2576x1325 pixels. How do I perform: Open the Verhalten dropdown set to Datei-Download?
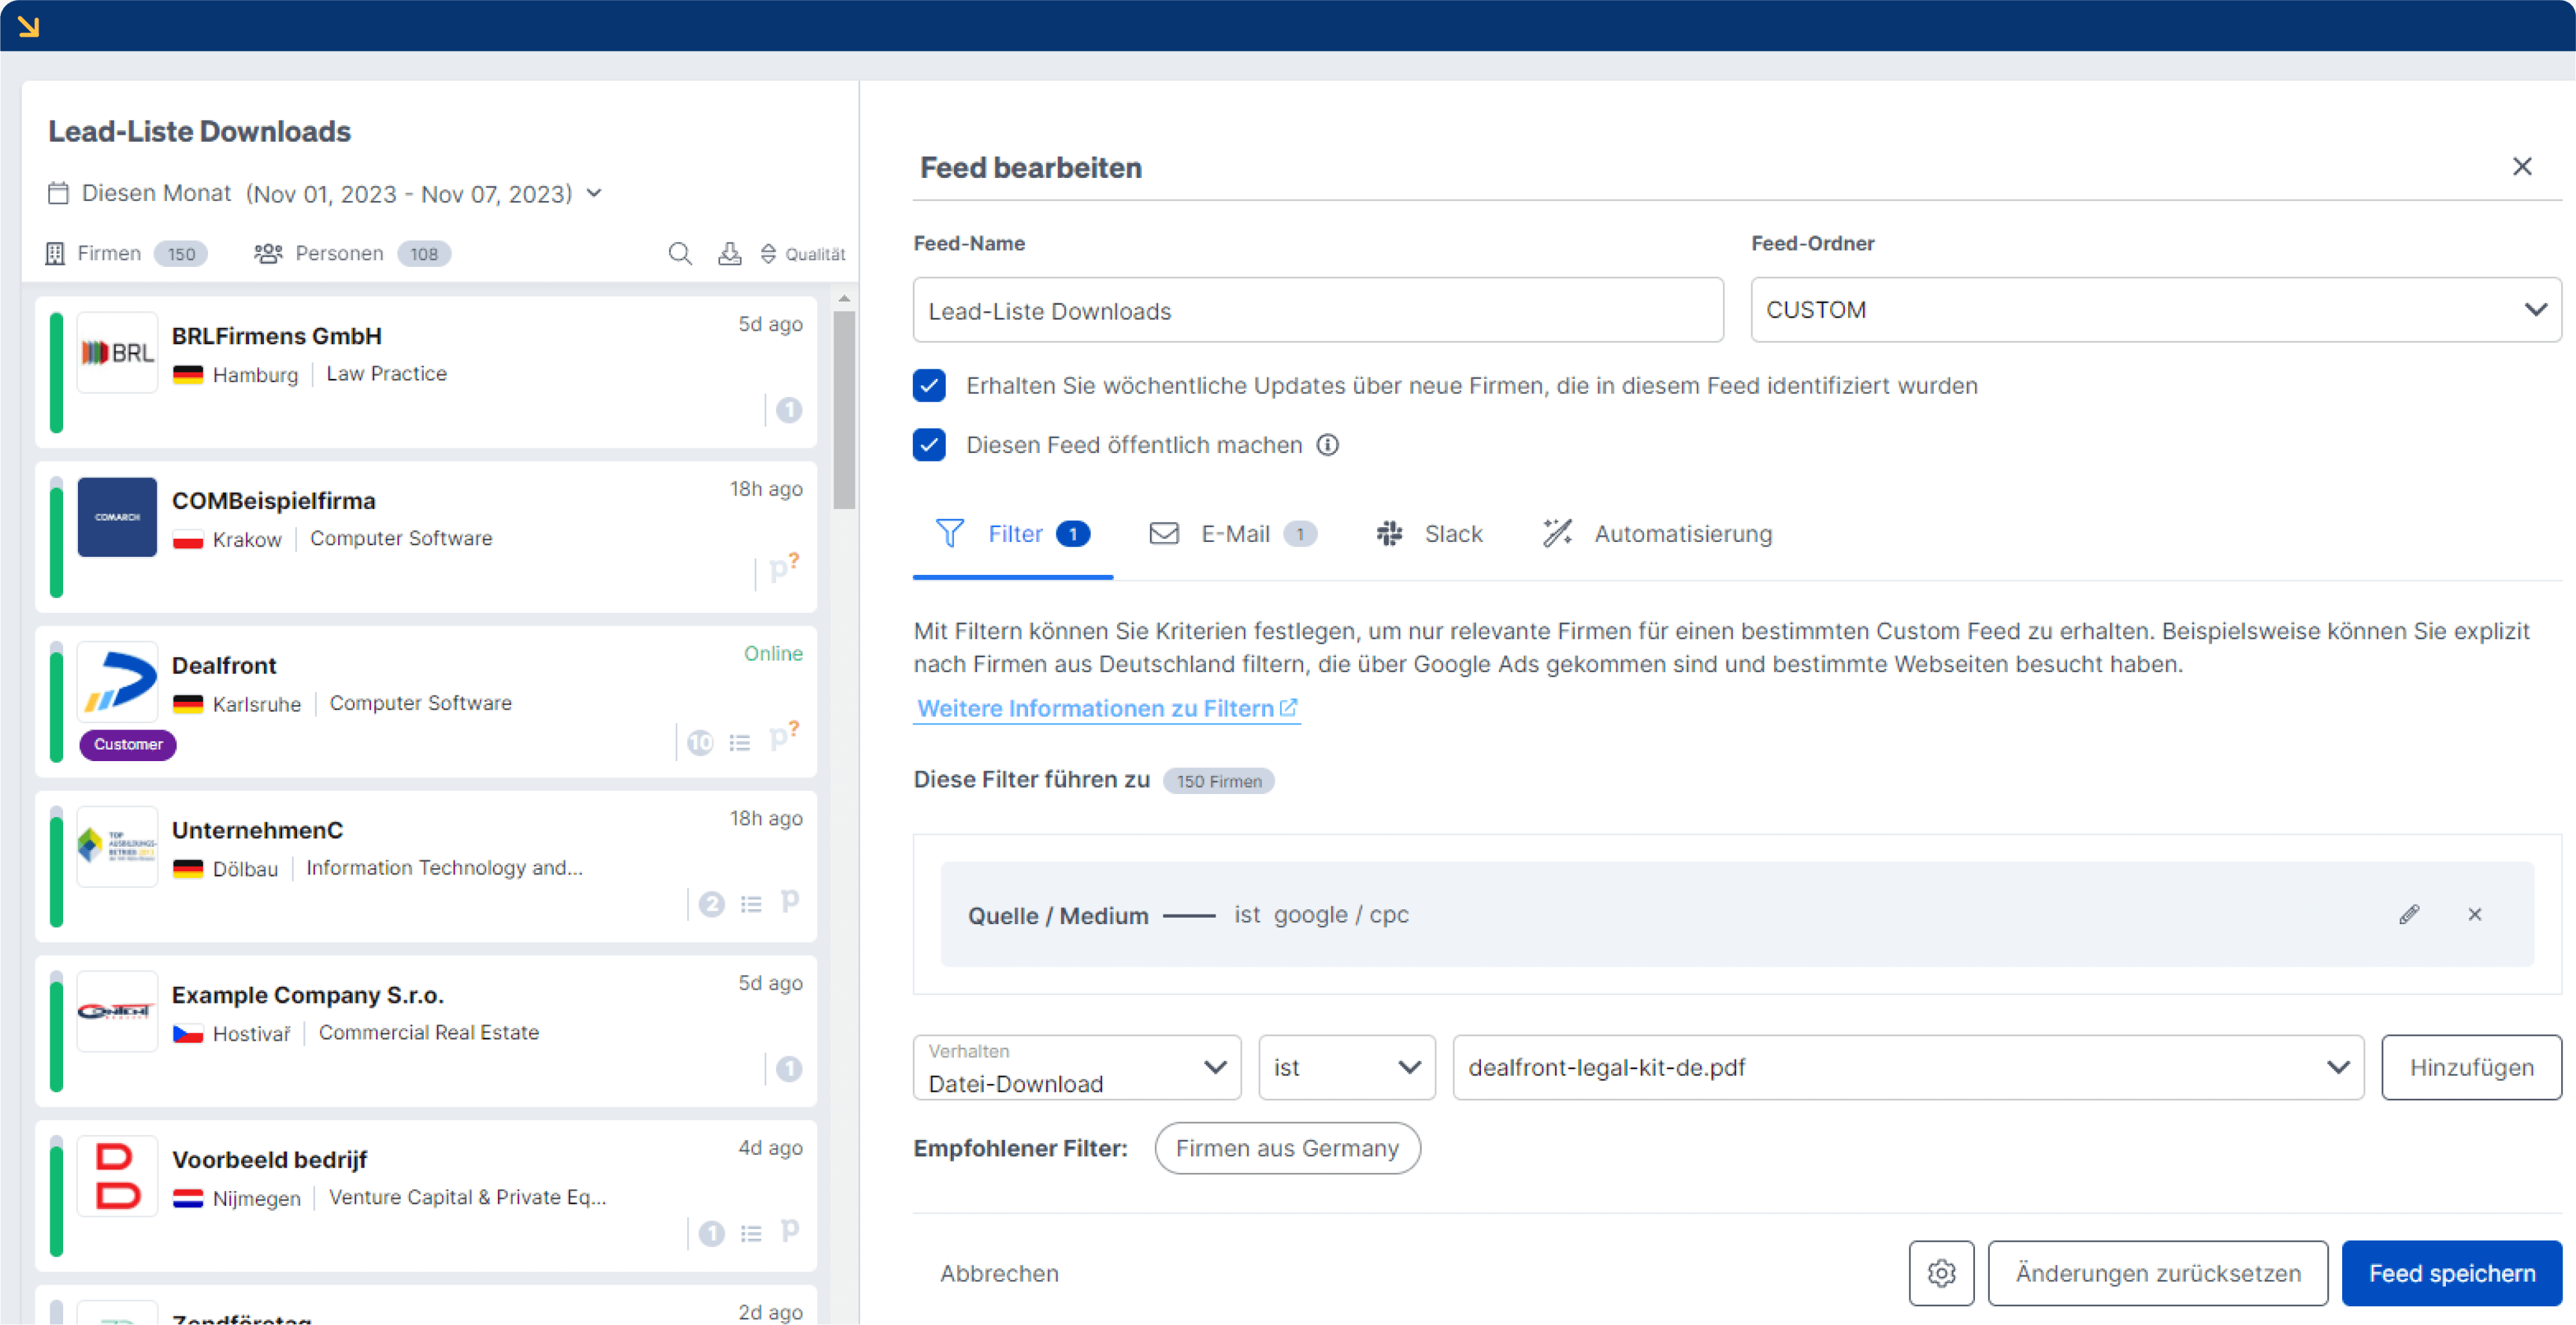(1076, 1067)
